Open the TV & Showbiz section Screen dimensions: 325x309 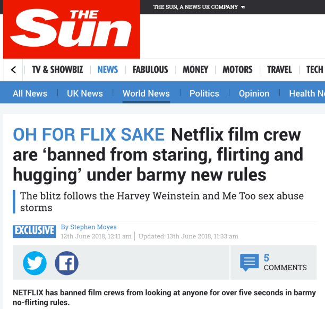click(57, 70)
